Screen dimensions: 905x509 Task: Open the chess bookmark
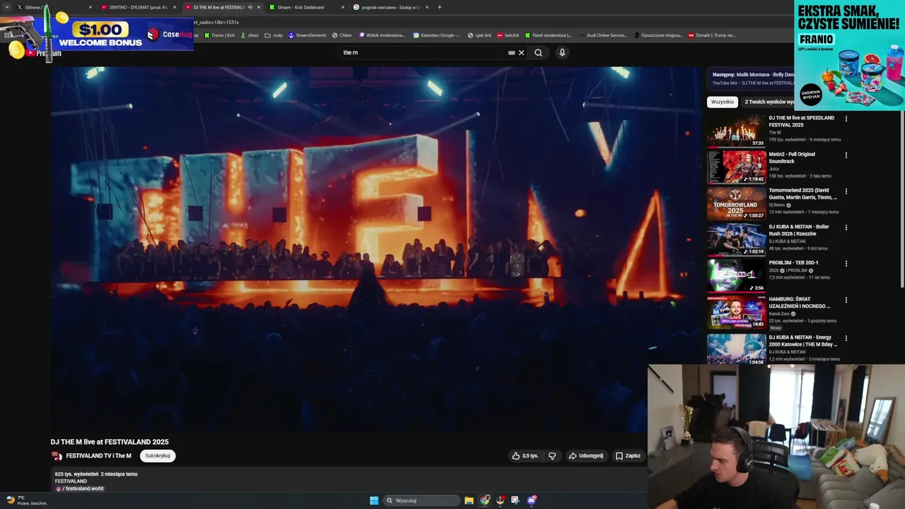pyautogui.click(x=250, y=35)
